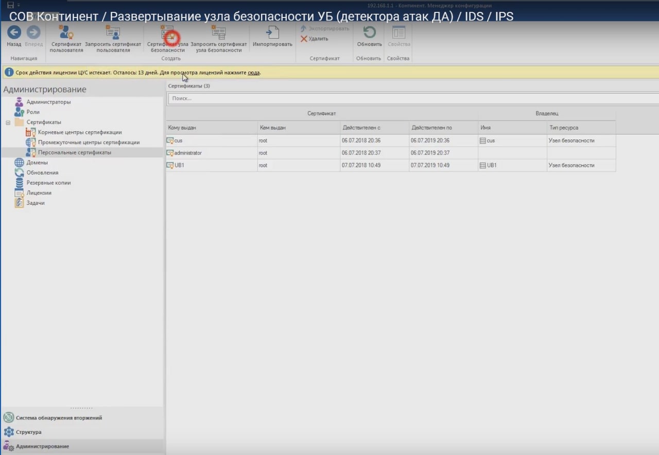Image resolution: width=659 pixels, height=455 pixels.
Task: Sort by the Действителен с column header
Action: pyautogui.click(x=374, y=128)
